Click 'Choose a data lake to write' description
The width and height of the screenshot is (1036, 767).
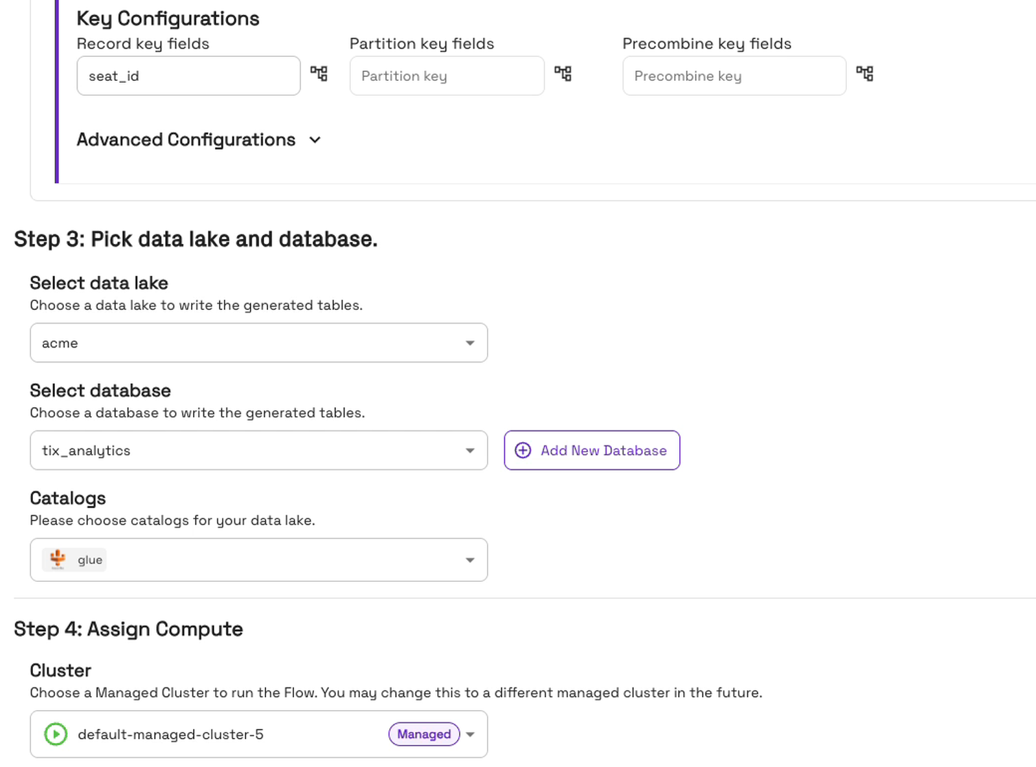click(196, 306)
